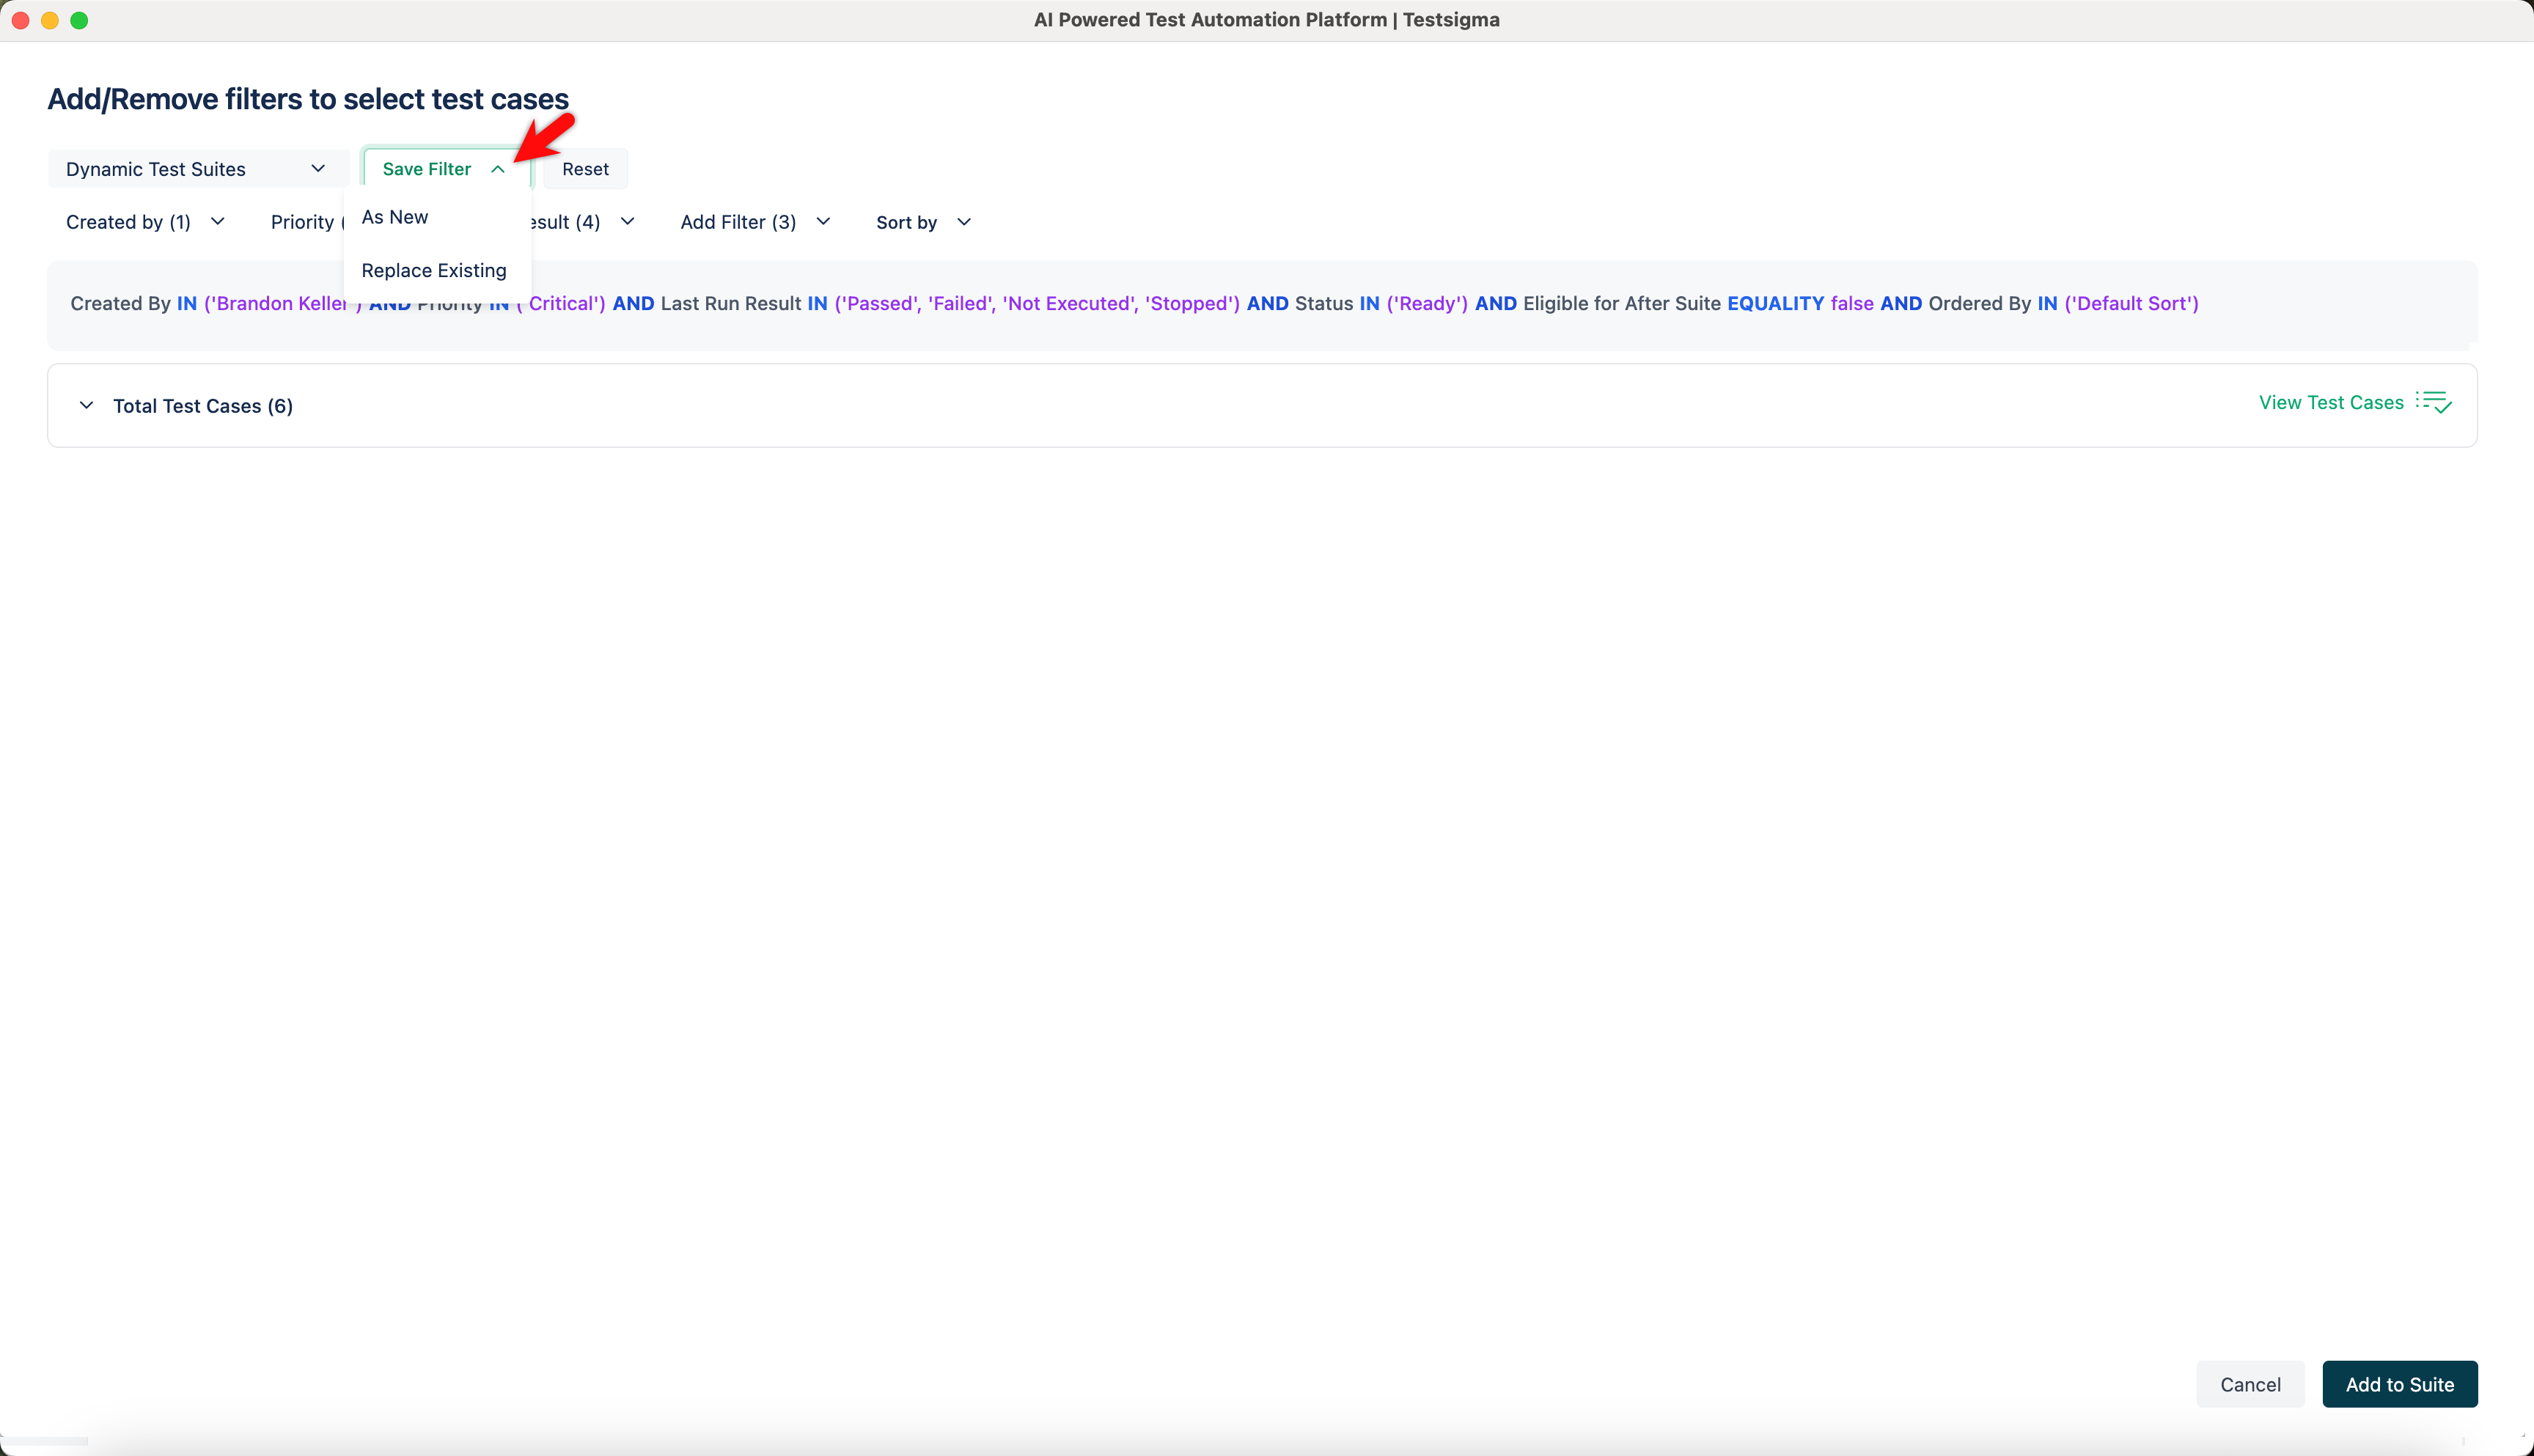Click the green full-screen button in title bar
This screenshot has width=2534, height=1456.
pyautogui.click(x=80, y=19)
